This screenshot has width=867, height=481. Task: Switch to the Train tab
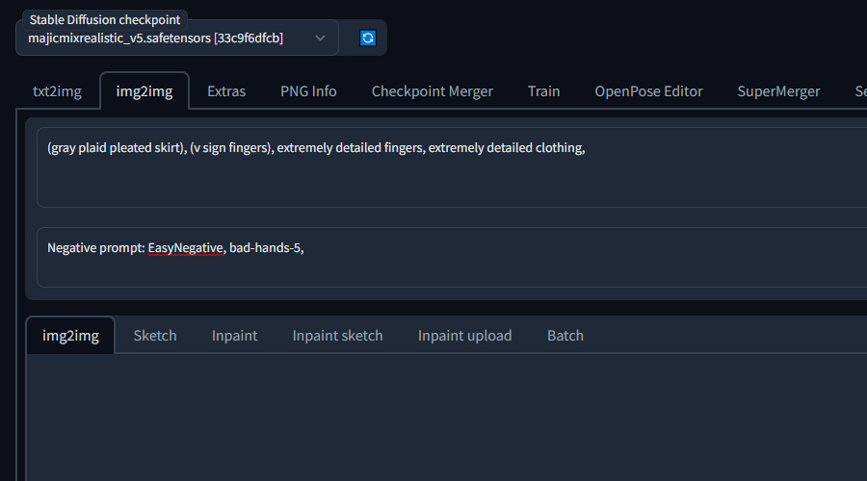(x=543, y=91)
